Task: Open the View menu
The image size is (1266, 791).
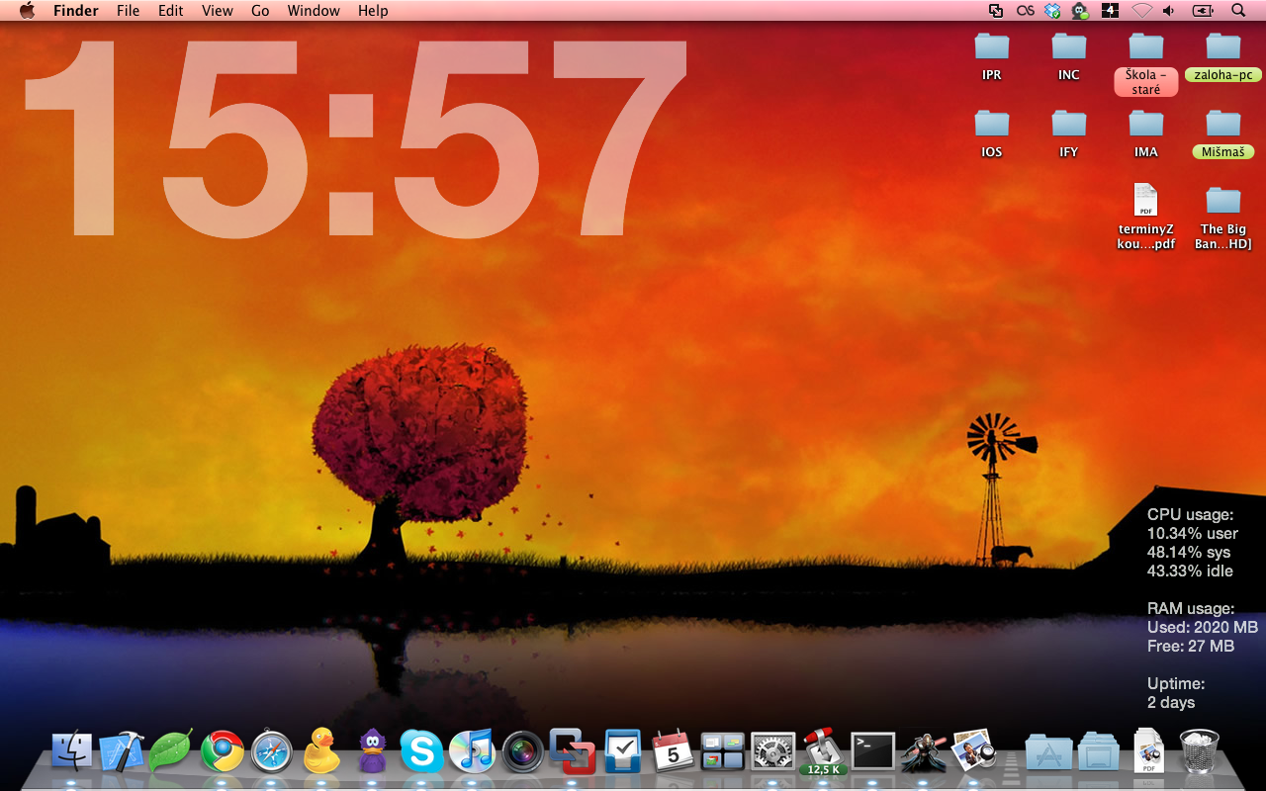Action: [x=218, y=11]
